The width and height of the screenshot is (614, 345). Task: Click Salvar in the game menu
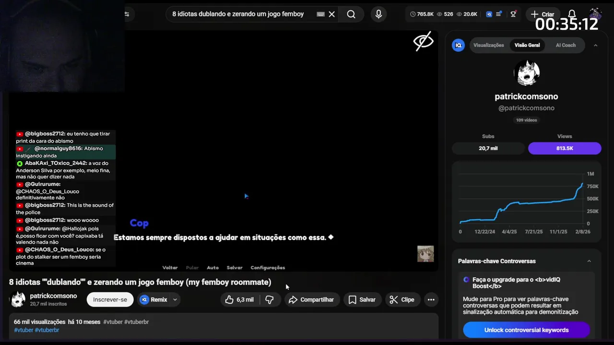click(x=235, y=267)
